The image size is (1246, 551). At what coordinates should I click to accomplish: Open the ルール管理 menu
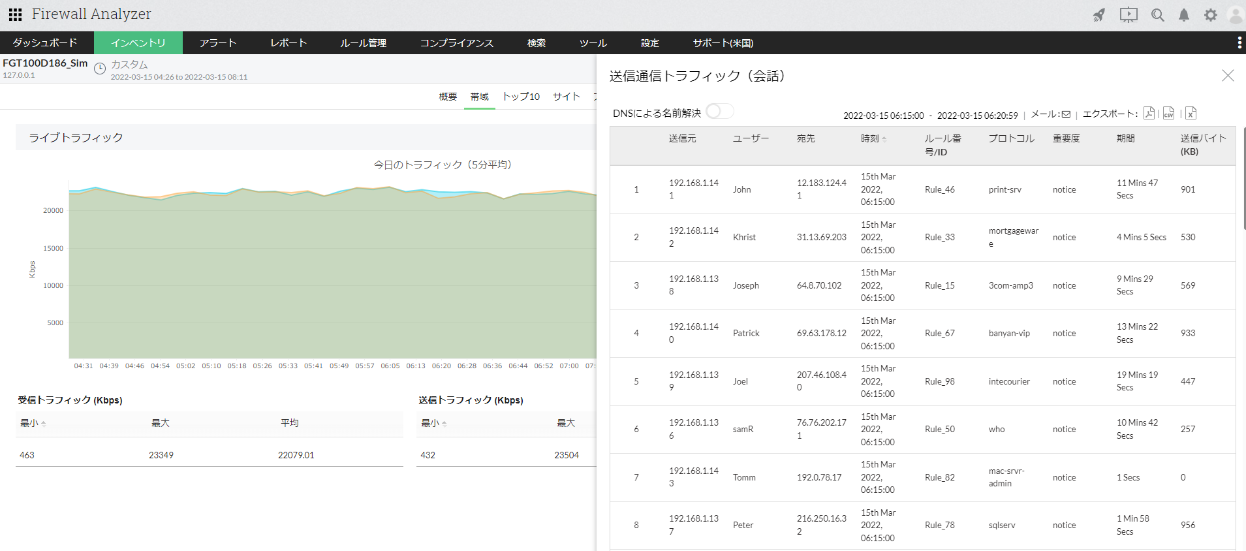tap(363, 43)
